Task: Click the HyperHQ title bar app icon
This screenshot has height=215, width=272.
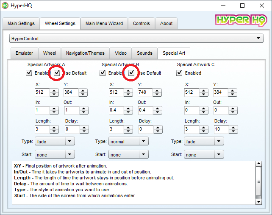Action: point(5,6)
